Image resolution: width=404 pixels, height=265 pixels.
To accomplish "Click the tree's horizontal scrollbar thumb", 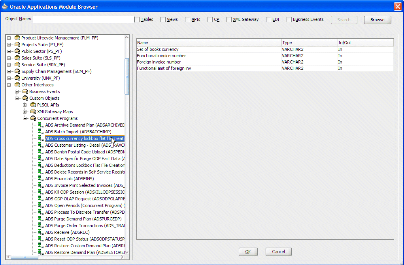I will click(x=25, y=257).
